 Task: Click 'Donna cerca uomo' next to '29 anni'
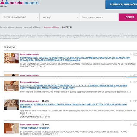pyautogui.click(x=29, y=124)
